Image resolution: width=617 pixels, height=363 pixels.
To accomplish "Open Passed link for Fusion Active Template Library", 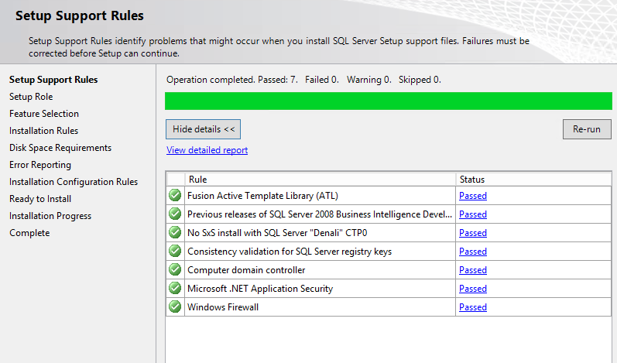I will 473,196.
